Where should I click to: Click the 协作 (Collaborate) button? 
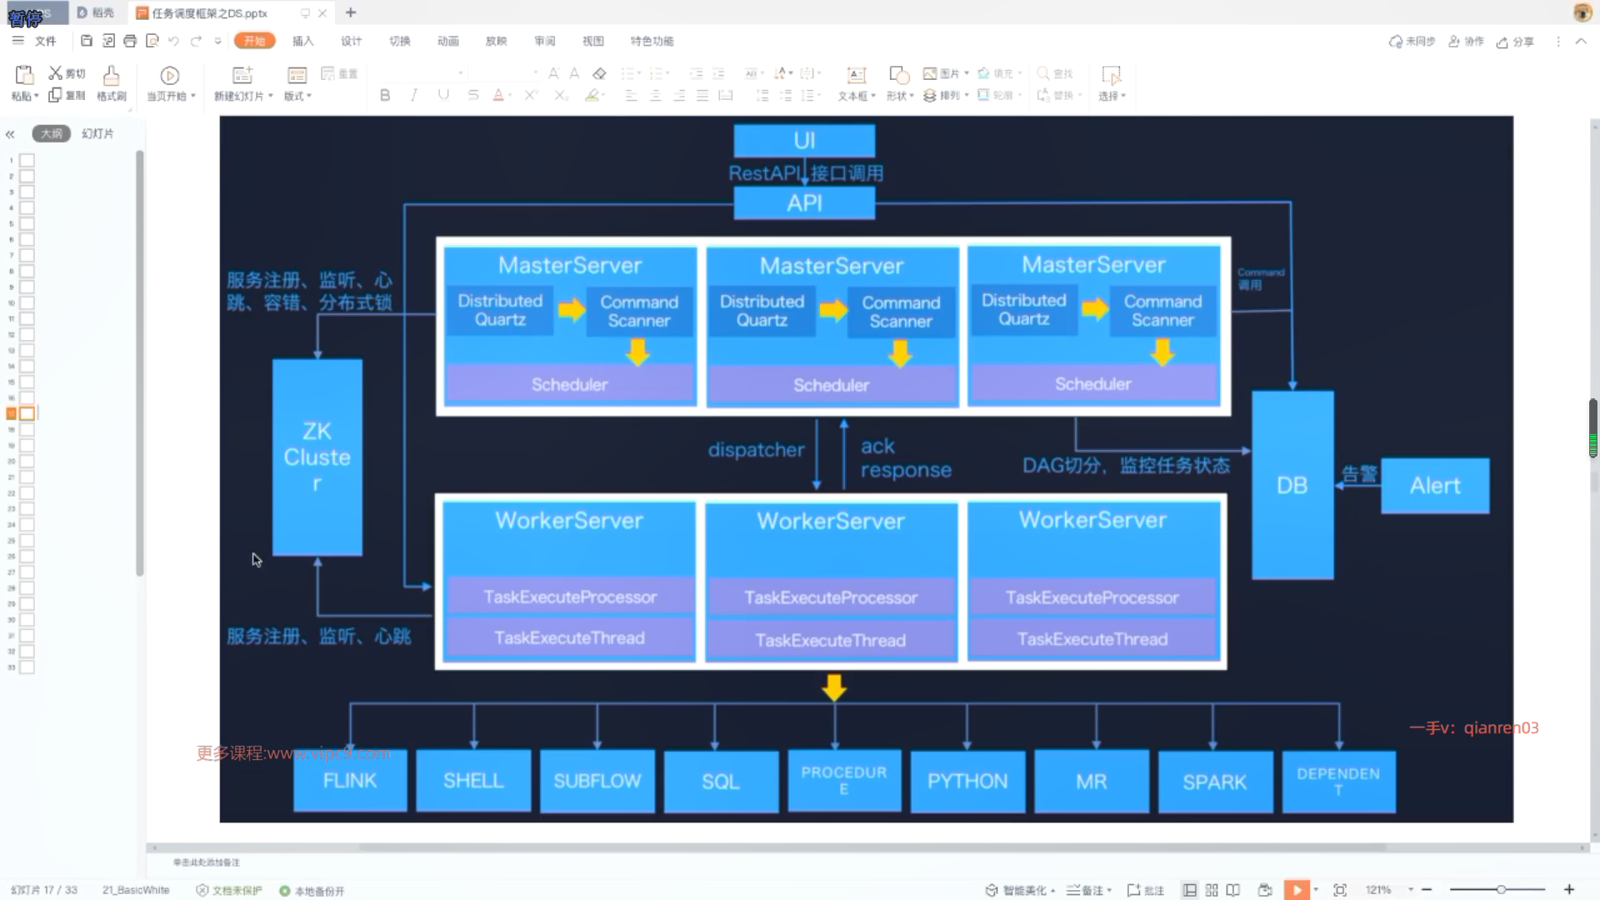[1467, 42]
